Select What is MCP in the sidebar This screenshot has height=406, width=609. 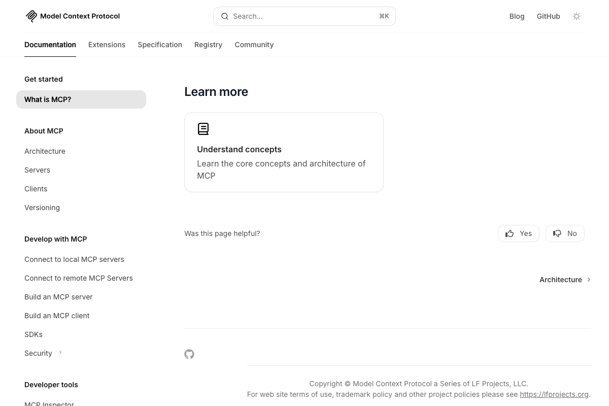48,99
